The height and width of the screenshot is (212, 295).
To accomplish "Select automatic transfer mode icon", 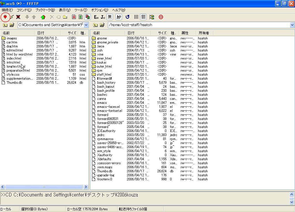I will 87,17.
